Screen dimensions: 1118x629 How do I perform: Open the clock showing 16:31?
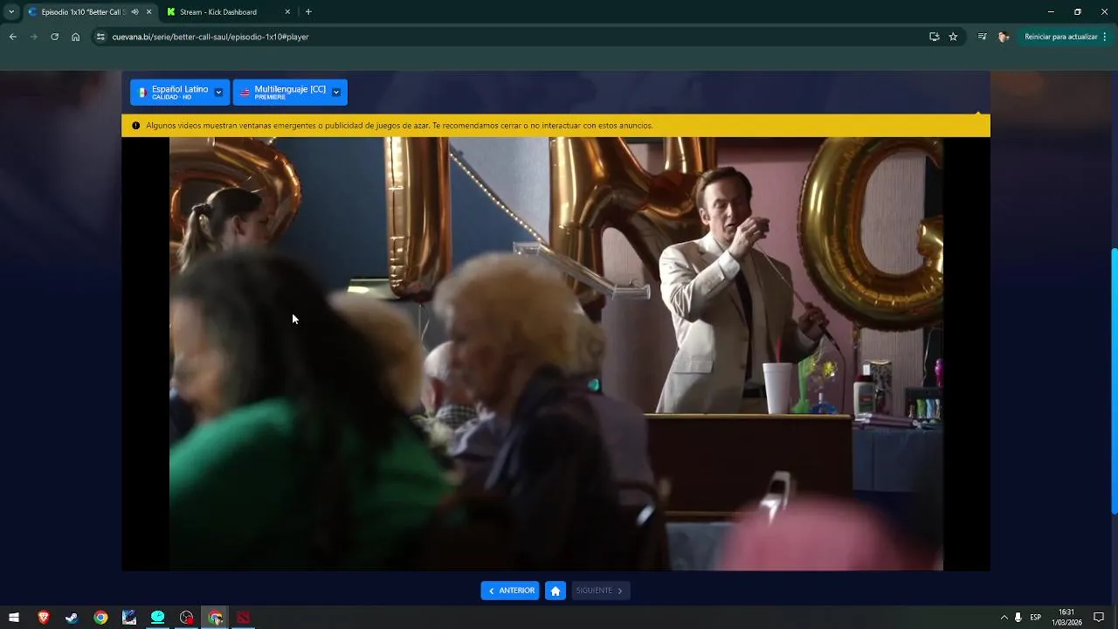[x=1066, y=618]
